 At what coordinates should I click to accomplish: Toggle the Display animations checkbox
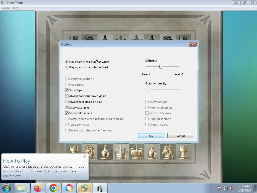click(67, 79)
